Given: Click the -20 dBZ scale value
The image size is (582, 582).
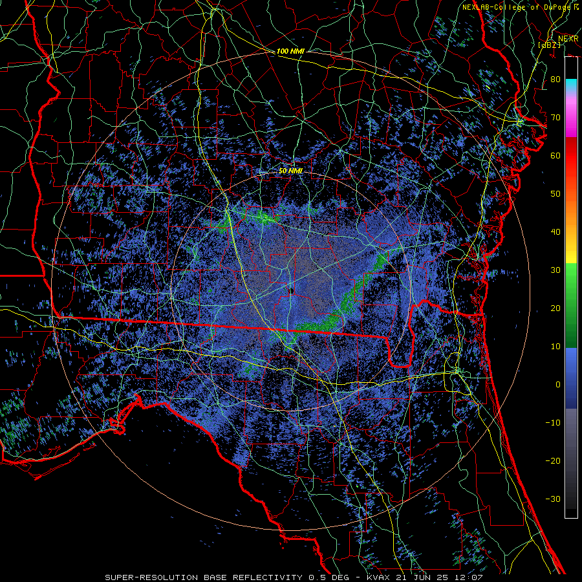Looking at the screenshot, I should pos(553,460).
